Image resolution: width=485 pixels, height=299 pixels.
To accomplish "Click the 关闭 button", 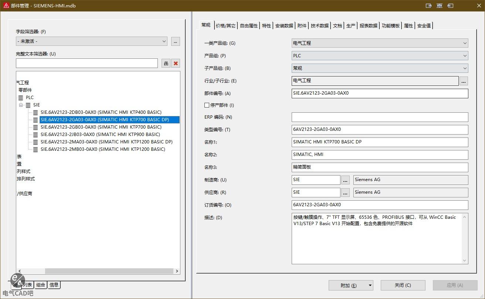I will point(403,285).
